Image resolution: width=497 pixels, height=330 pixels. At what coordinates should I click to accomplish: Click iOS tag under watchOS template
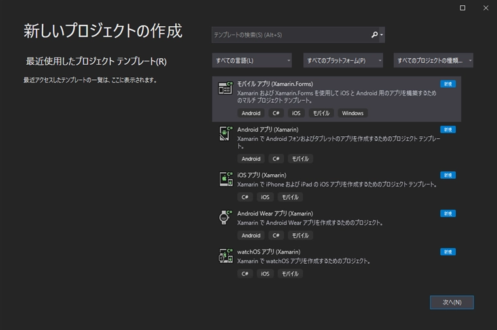pyautogui.click(x=265, y=274)
